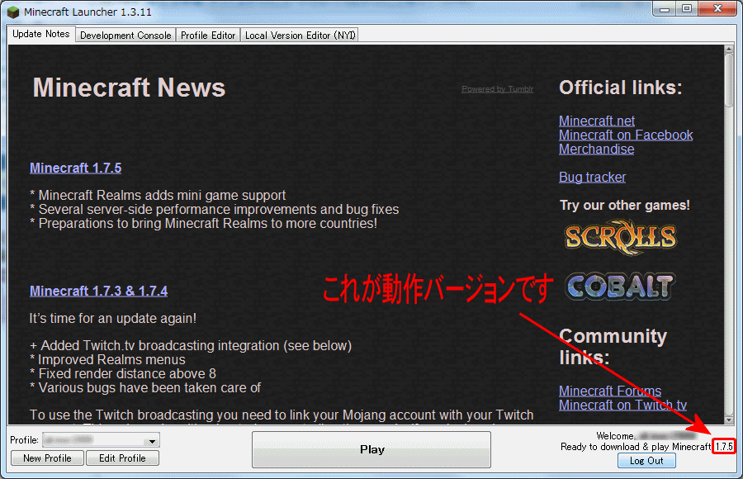Click the news scrollbar up arrow
This screenshot has height=479, width=743.
(729, 50)
